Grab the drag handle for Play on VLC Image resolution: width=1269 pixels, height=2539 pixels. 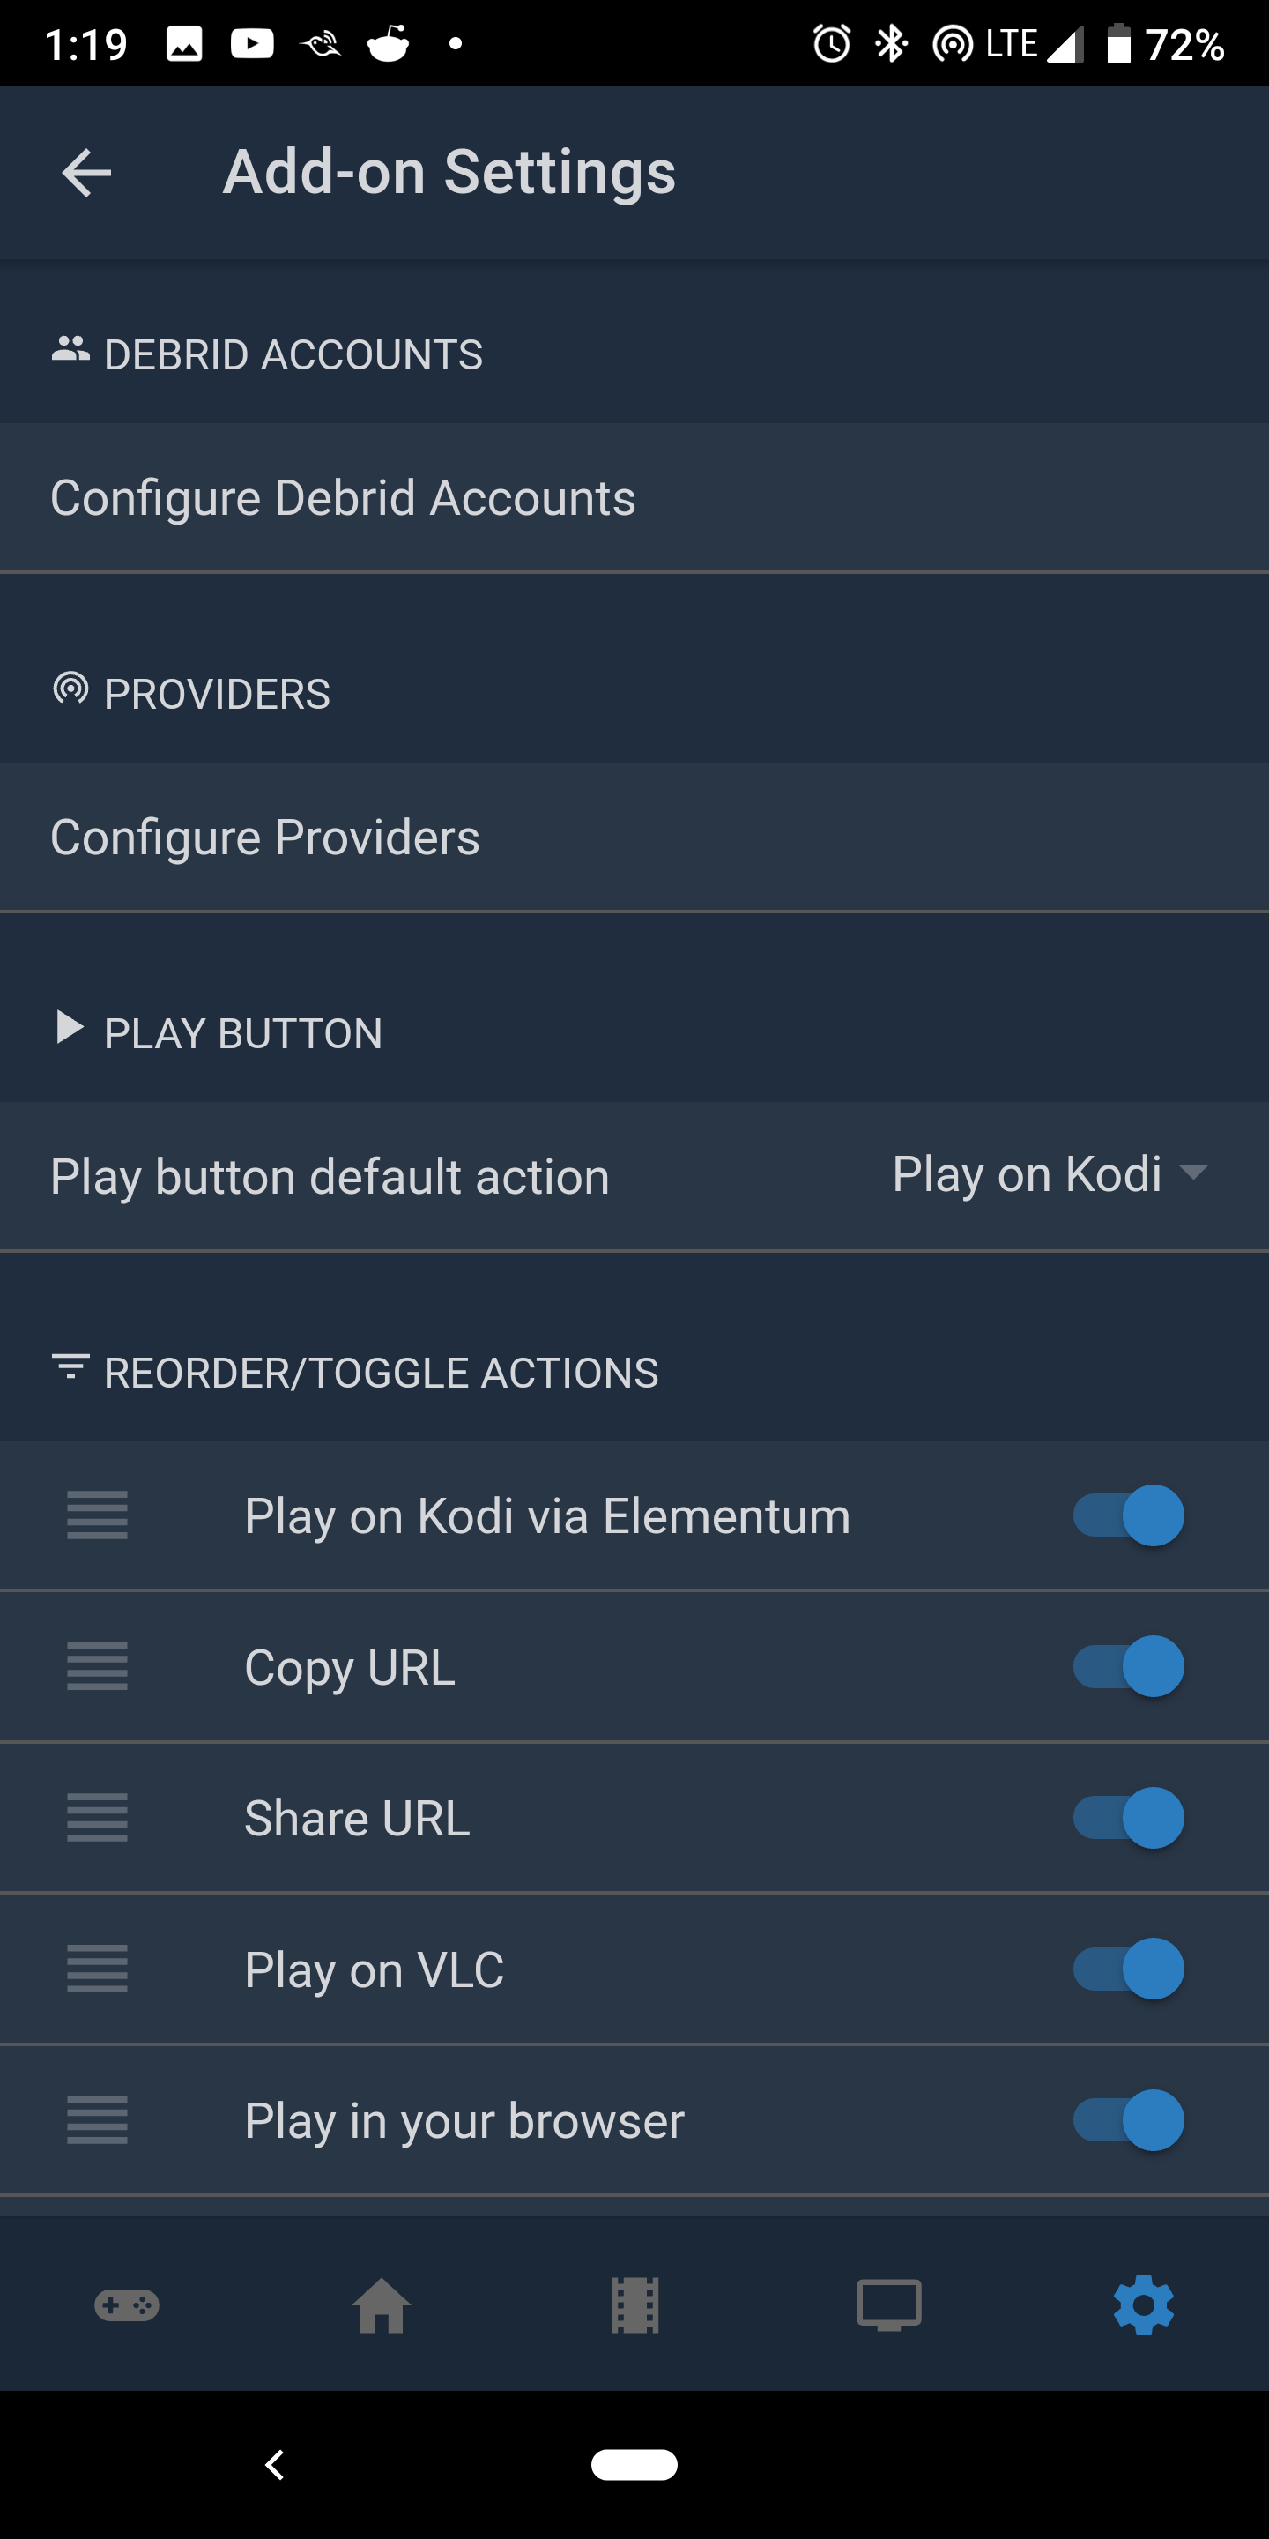click(x=98, y=1969)
